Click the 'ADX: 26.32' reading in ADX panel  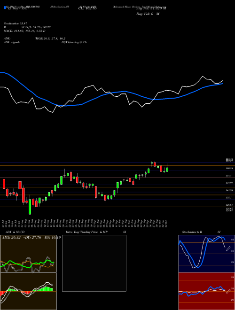pyautogui.click(x=10, y=237)
